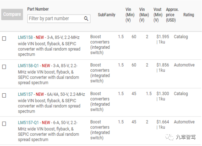This screenshot has height=146, width=202.
Task: Tick the LM5158-Q1 row checkbox
Action: coord(4,67)
